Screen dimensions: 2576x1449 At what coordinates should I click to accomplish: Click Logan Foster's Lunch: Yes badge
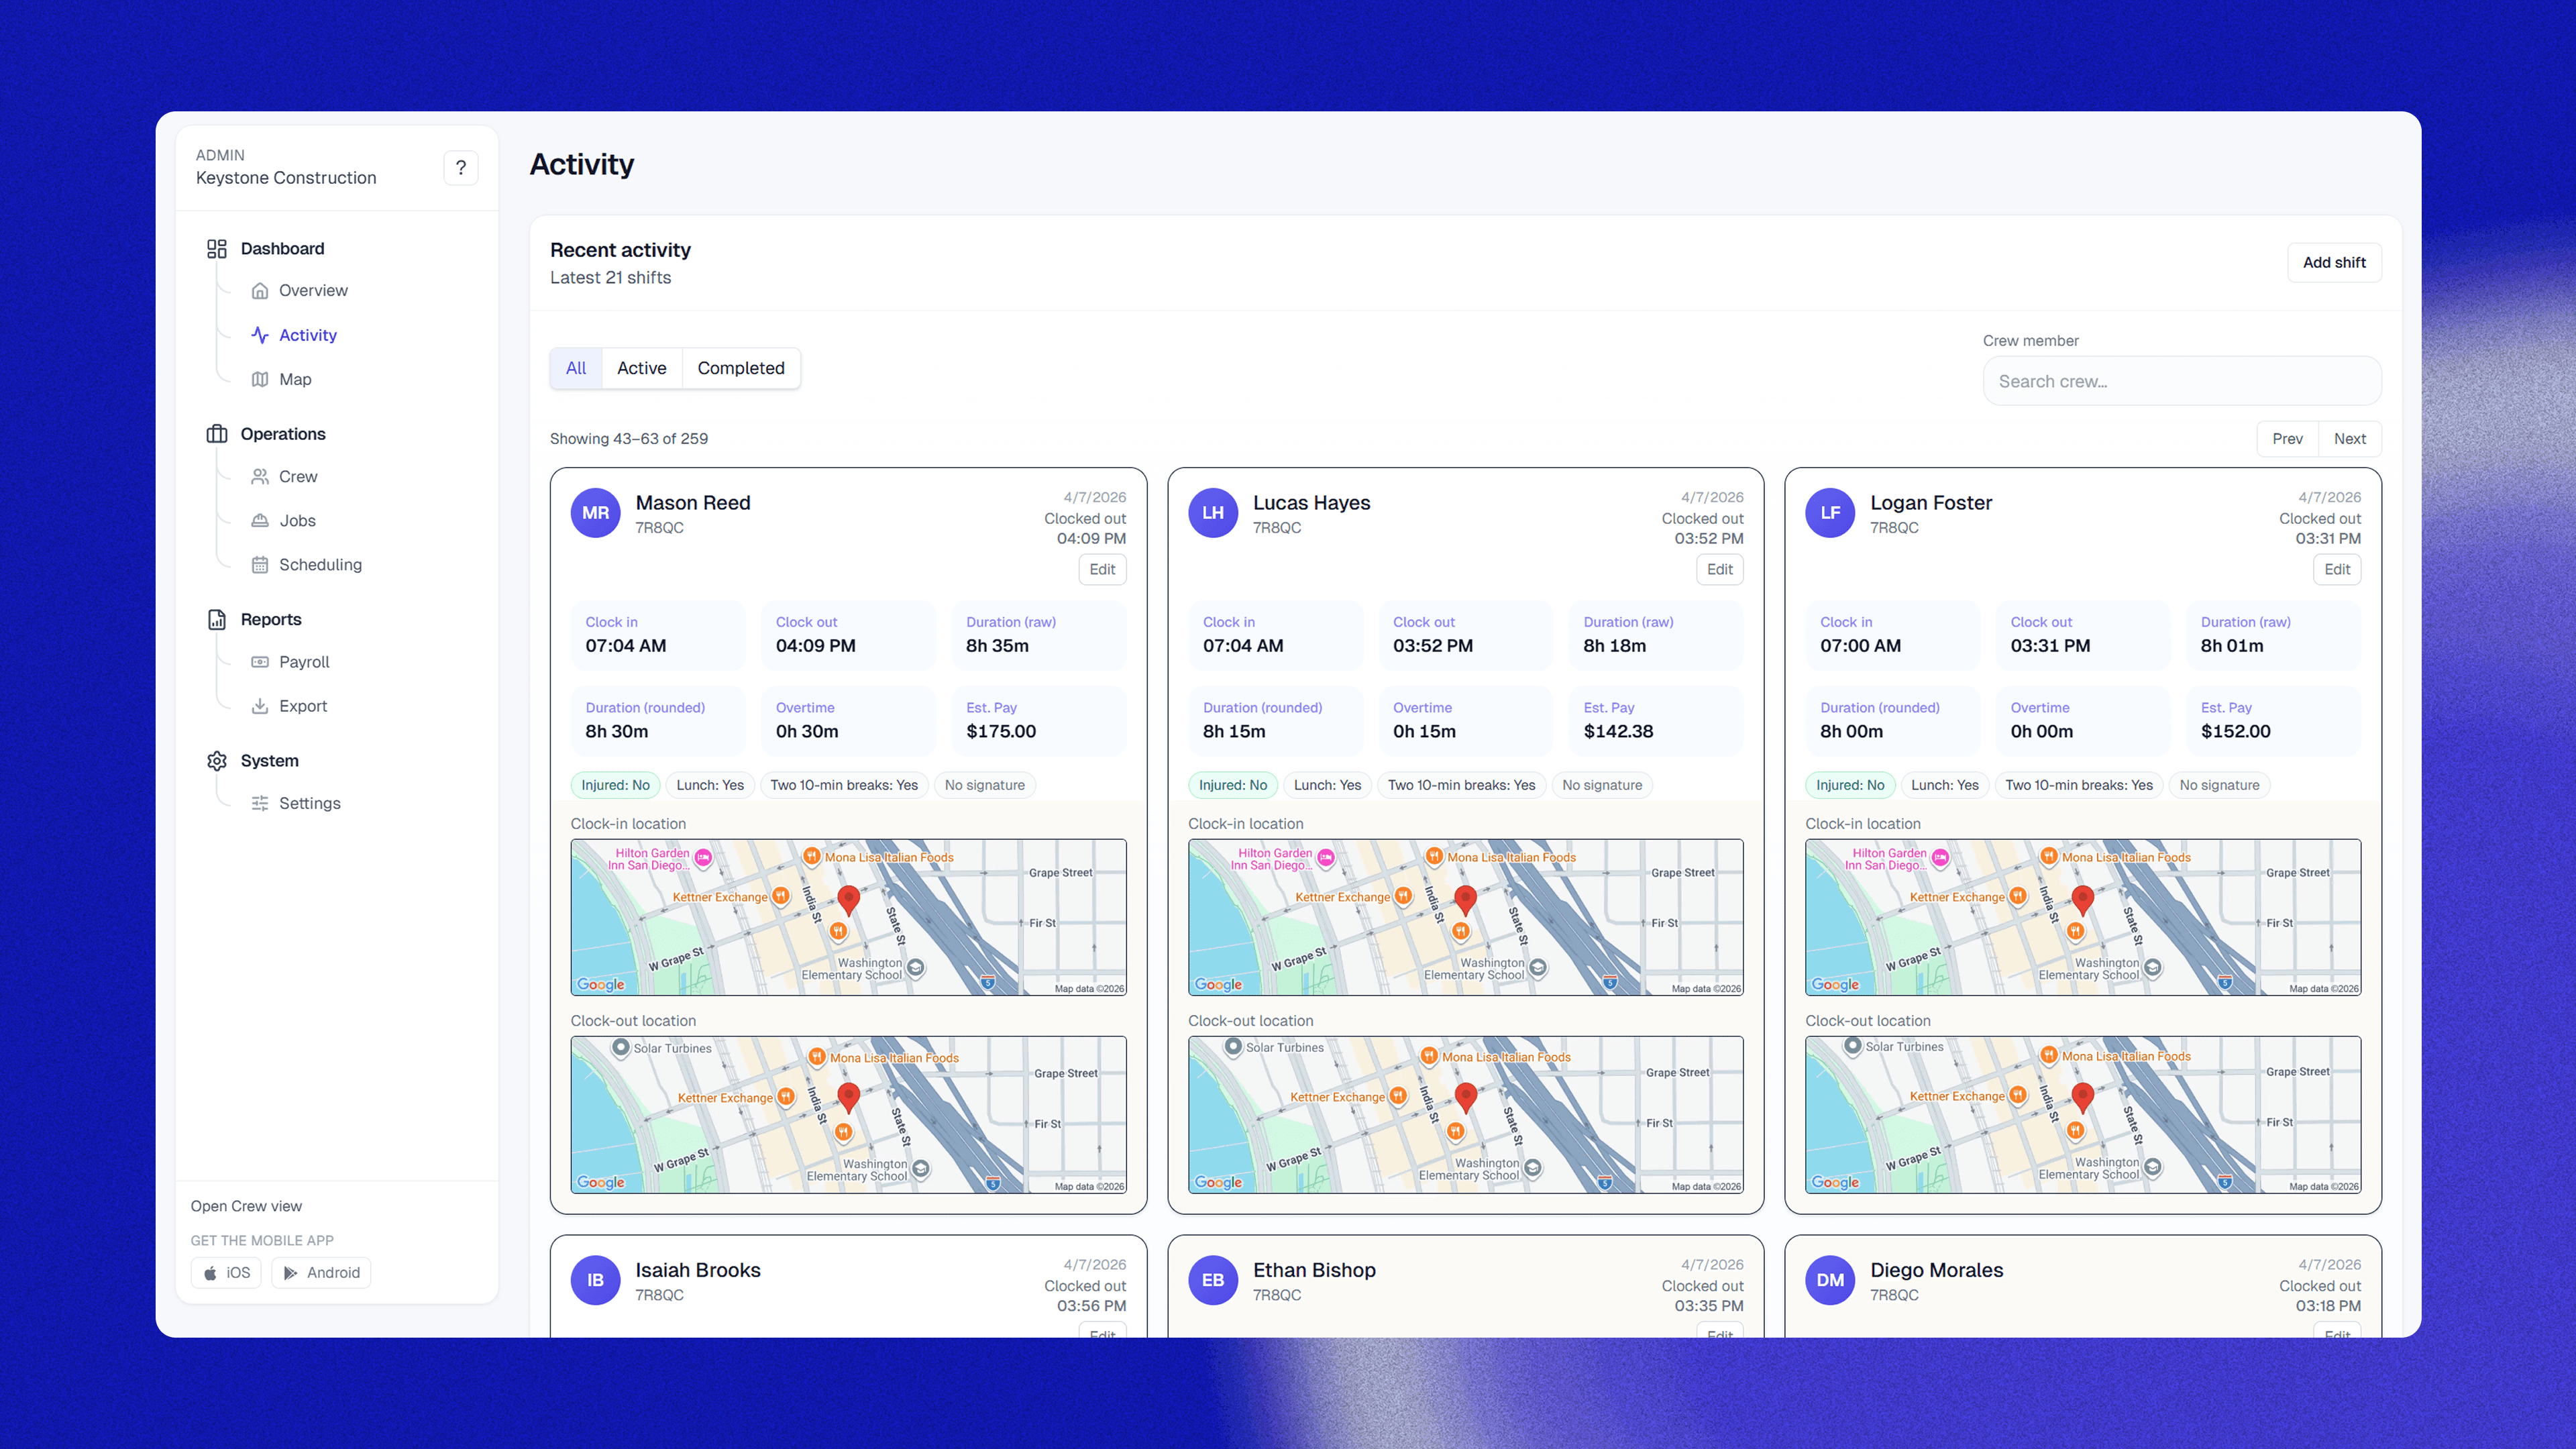[1944, 786]
